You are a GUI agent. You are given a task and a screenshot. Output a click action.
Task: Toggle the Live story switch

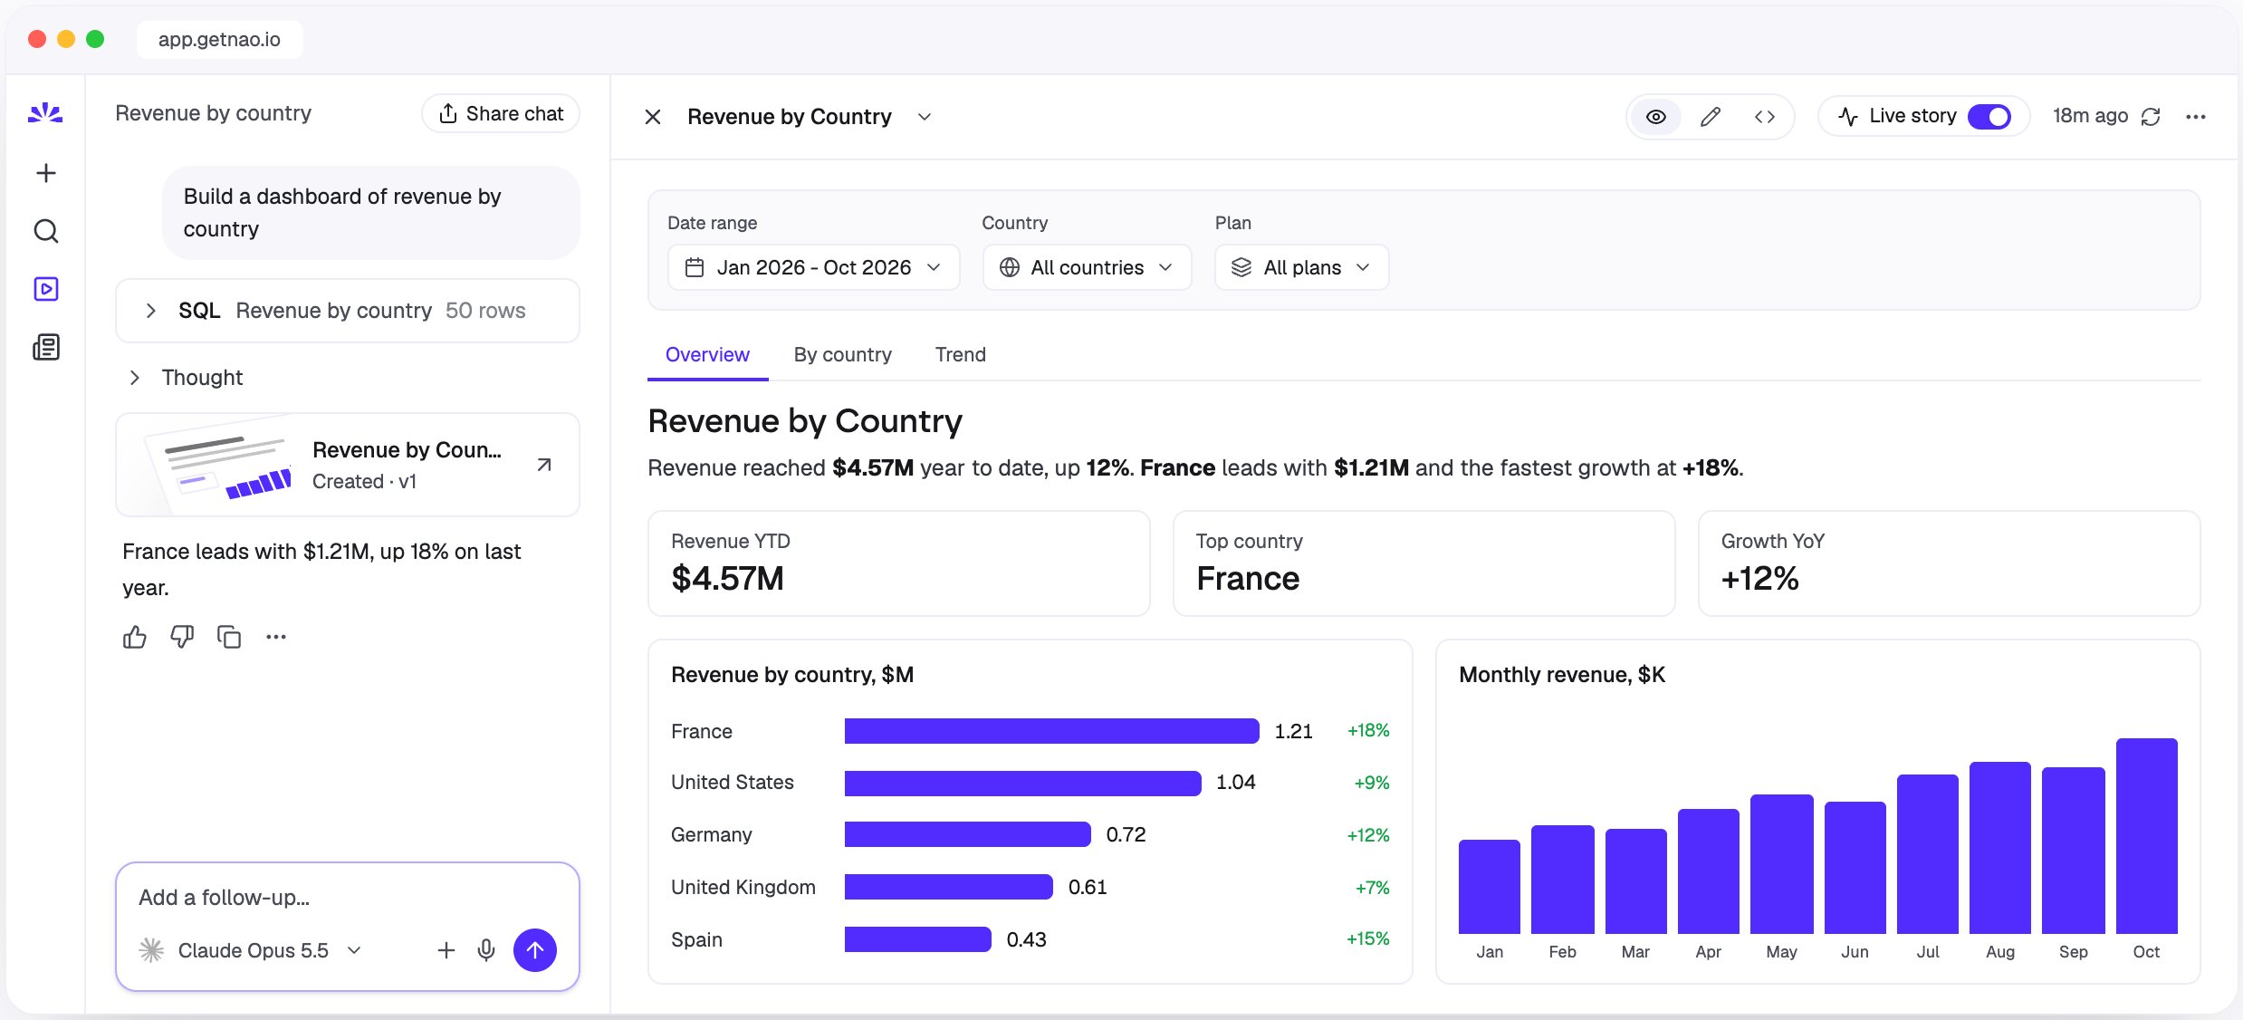pos(1989,117)
